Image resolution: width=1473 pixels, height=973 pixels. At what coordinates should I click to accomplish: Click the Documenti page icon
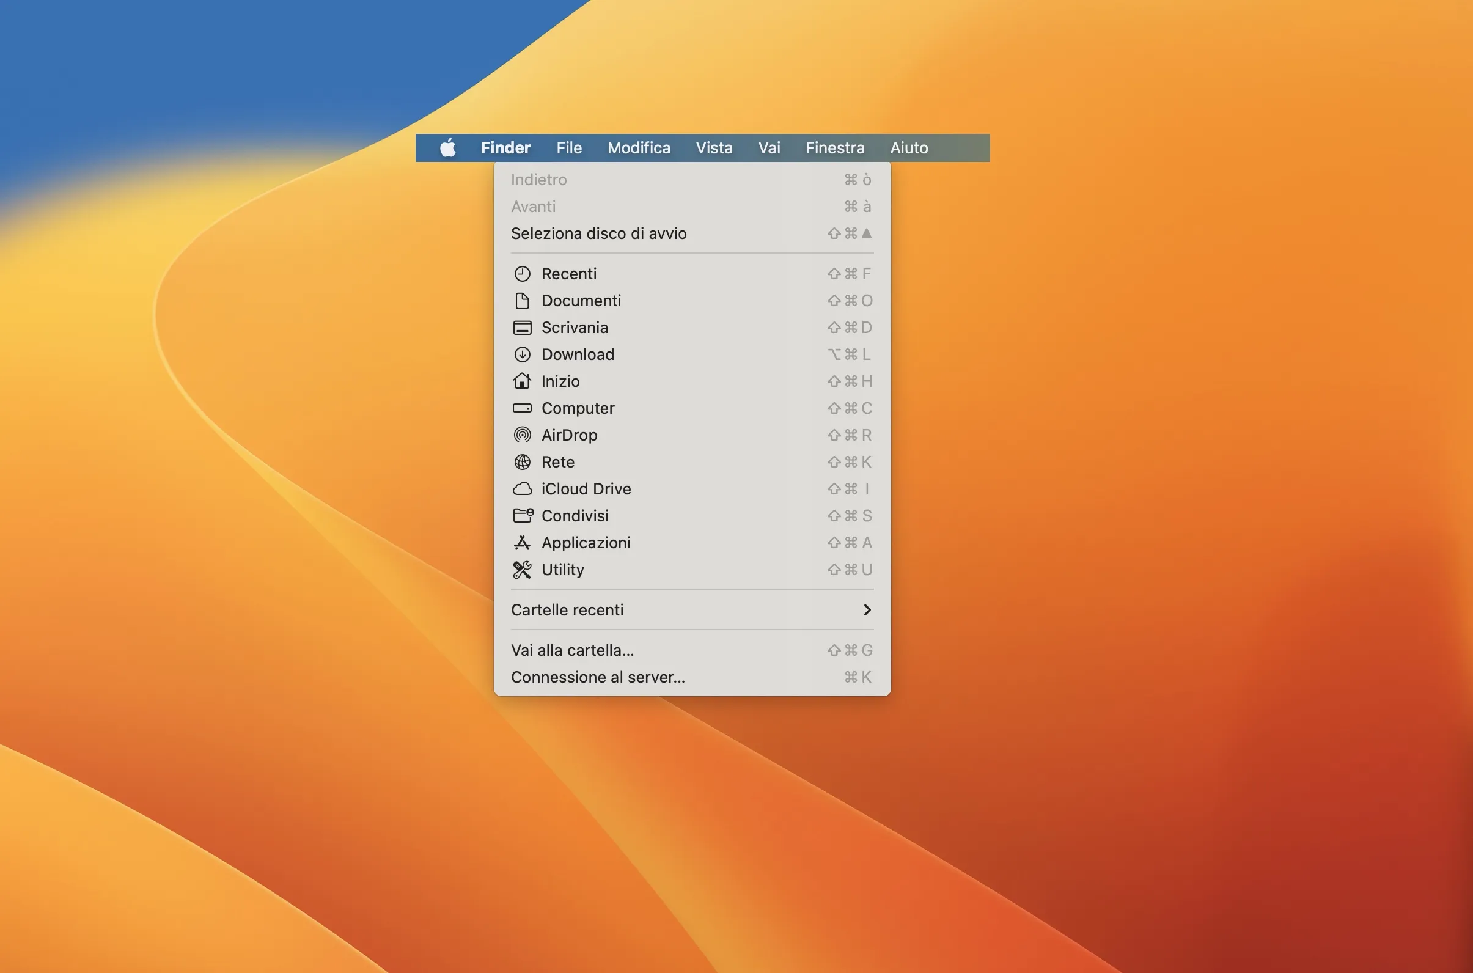tap(522, 301)
